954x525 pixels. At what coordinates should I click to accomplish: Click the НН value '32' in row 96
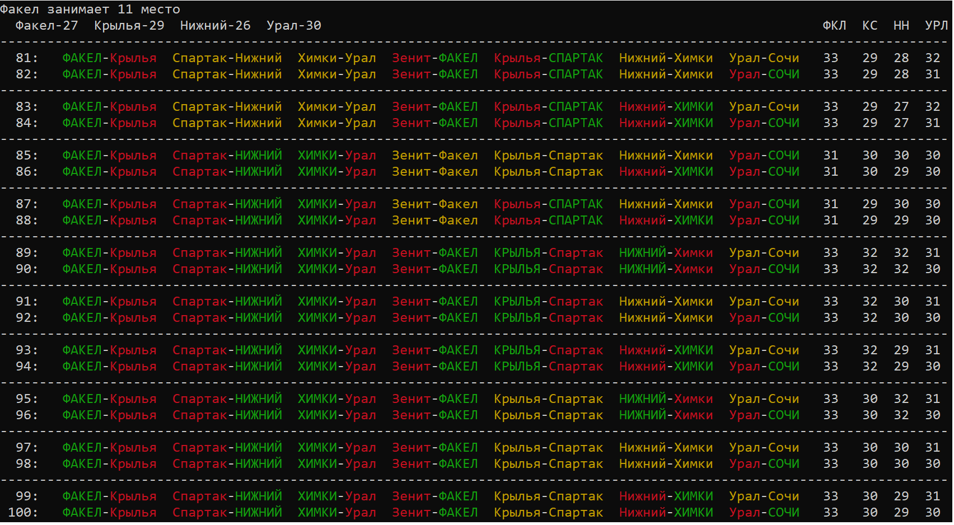(x=901, y=415)
